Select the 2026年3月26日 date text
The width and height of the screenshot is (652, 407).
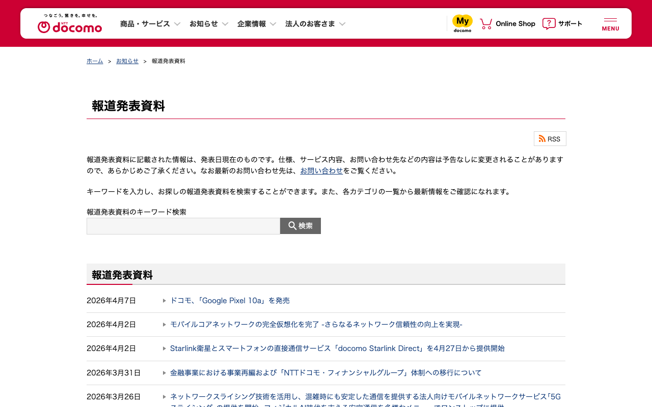114,397
